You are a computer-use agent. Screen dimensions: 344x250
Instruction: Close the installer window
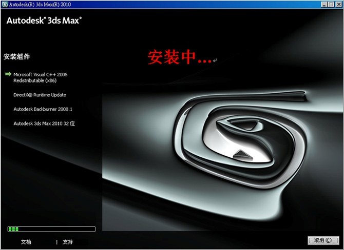338,5
